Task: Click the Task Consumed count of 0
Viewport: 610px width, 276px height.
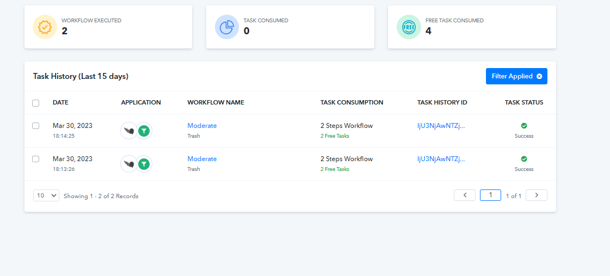Action: [247, 30]
